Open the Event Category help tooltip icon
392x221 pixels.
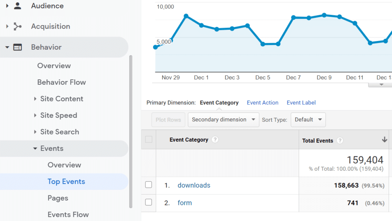coord(214,140)
